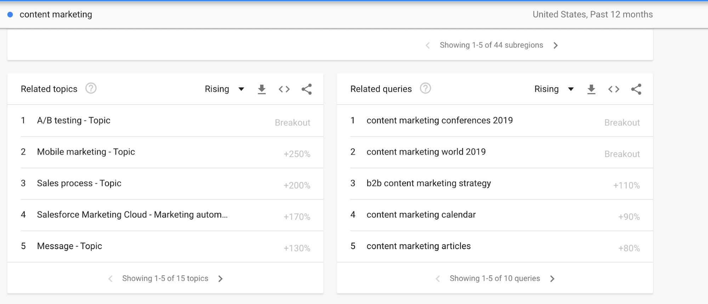Go to next page of queries
Image resolution: width=708 pixels, height=304 pixels.
[x=553, y=279]
